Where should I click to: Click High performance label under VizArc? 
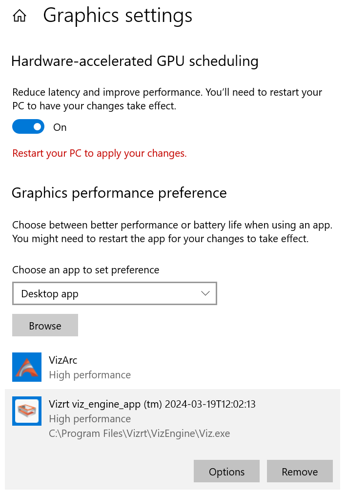pos(90,375)
